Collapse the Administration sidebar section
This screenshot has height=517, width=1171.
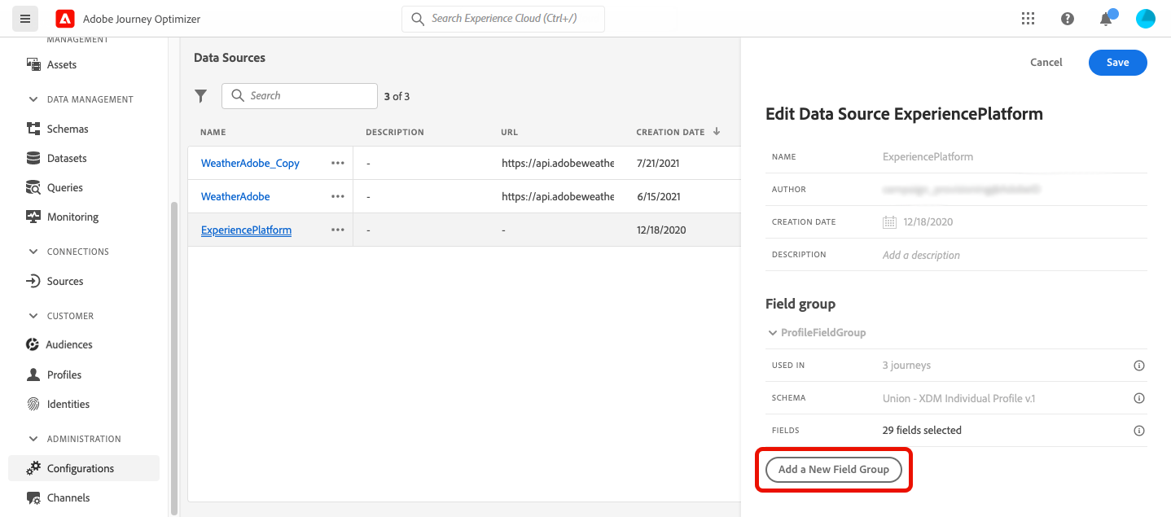(x=33, y=439)
